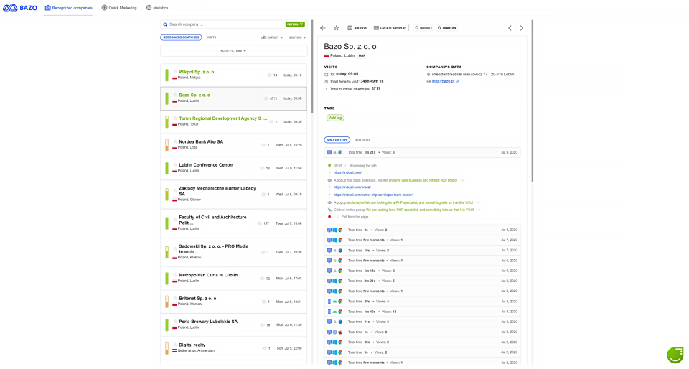
Task: Click the detail panel vertical scrollbar
Action: pyautogui.click(x=532, y=101)
